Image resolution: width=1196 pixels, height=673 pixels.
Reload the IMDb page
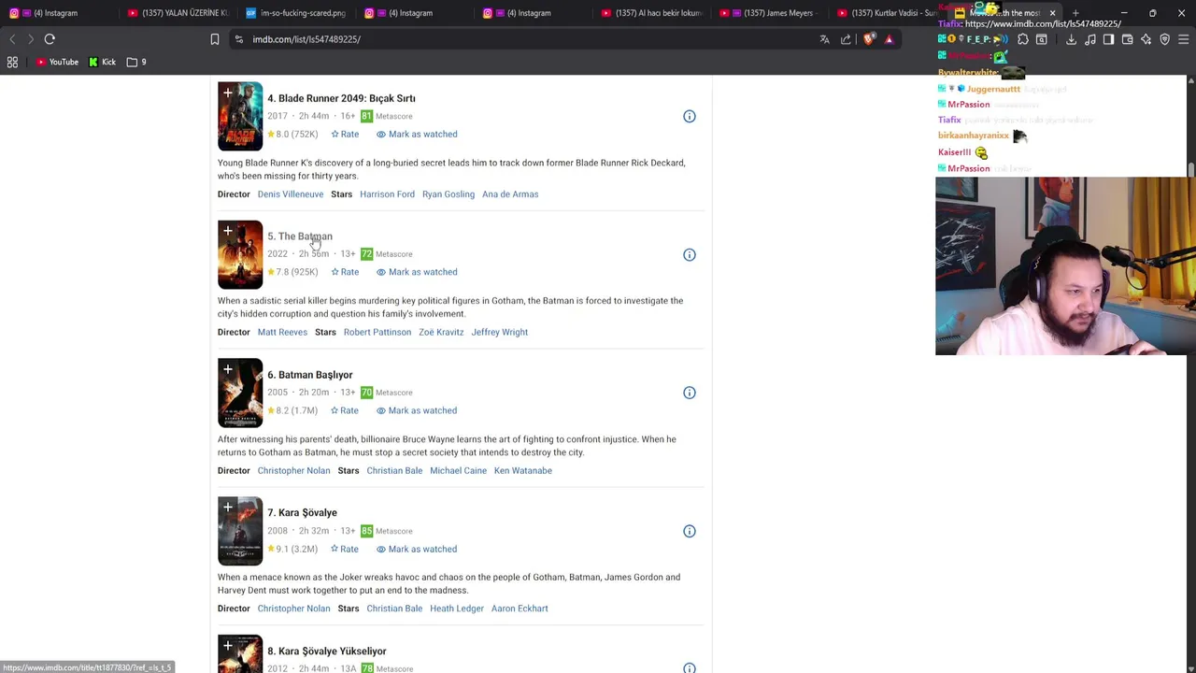[50, 39]
